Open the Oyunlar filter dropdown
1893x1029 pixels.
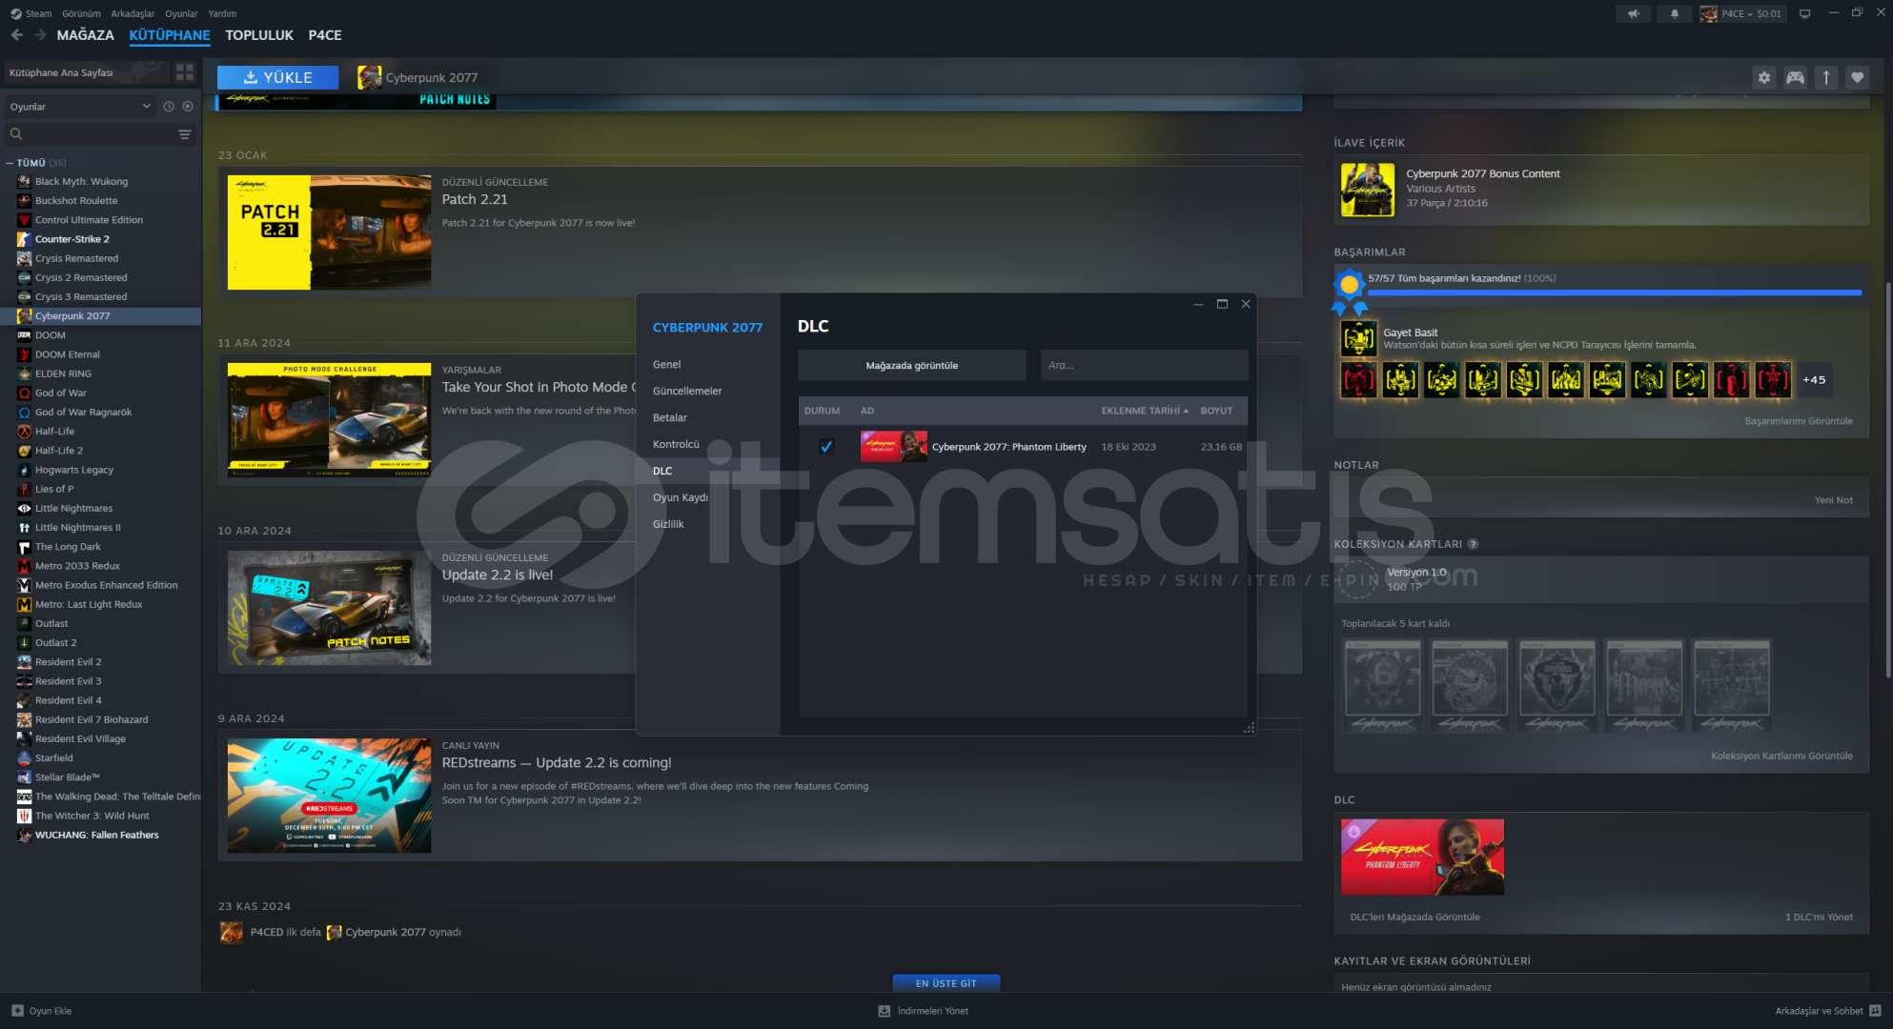(79, 107)
